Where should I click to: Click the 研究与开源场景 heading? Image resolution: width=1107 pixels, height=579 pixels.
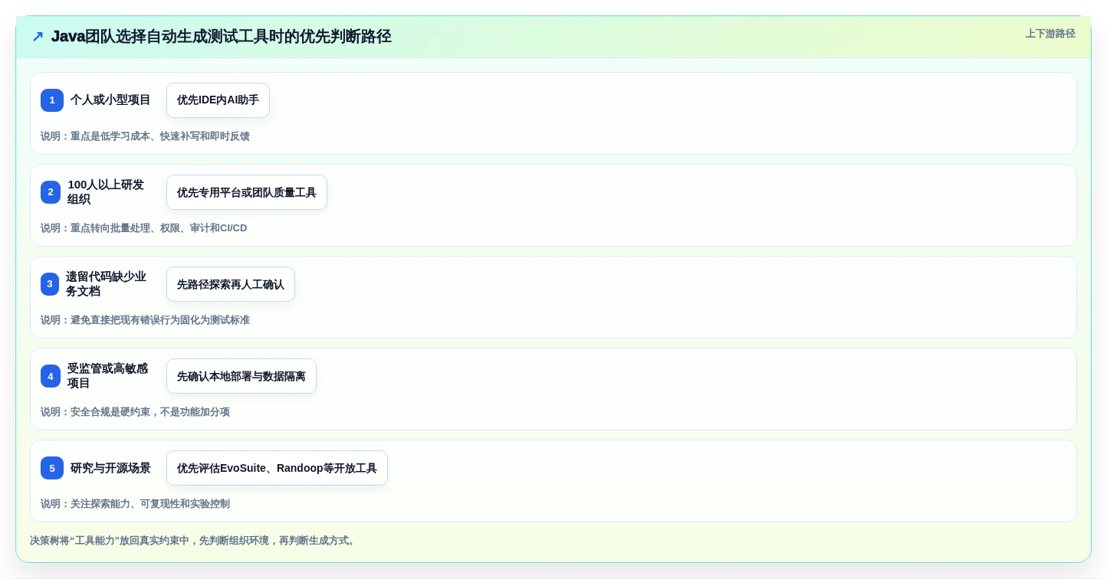(110, 468)
